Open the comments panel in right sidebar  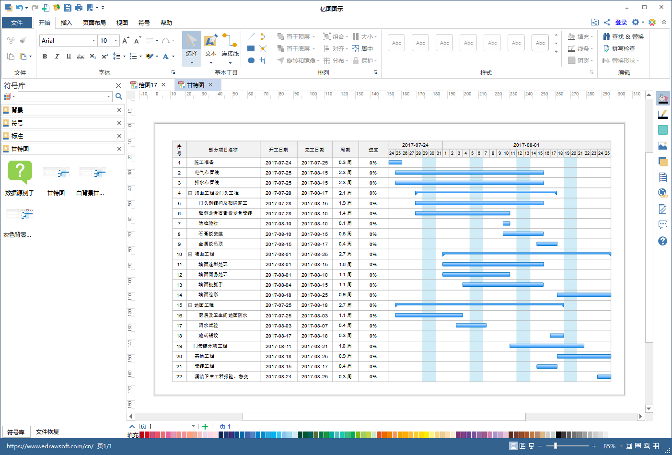pos(663,224)
